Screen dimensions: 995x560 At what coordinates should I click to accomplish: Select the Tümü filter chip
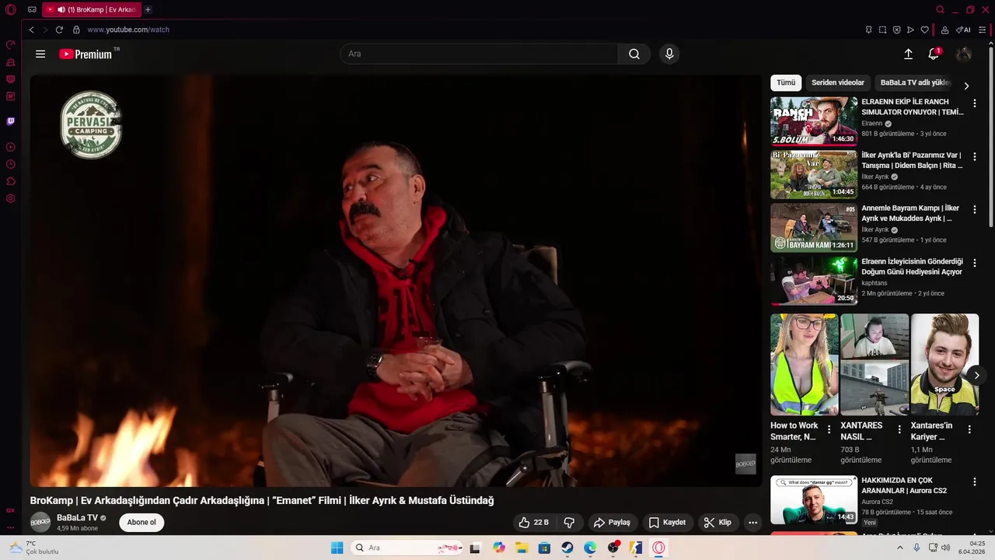786,82
